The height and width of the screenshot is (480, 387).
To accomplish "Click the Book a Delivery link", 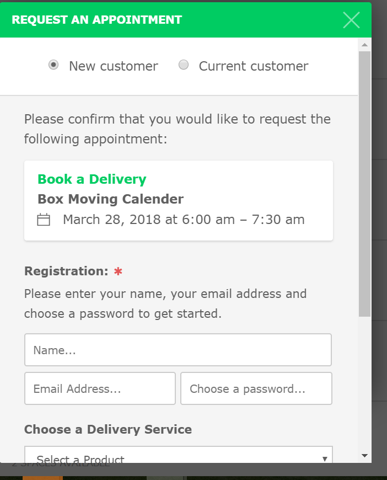I will click(x=92, y=179).
